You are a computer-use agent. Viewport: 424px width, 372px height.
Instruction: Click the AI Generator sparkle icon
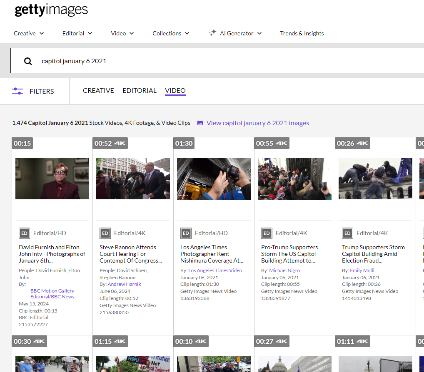(x=212, y=33)
